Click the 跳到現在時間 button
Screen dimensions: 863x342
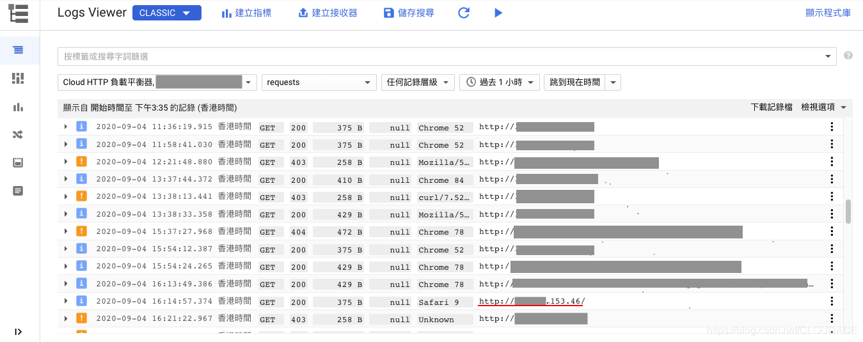pyautogui.click(x=574, y=82)
